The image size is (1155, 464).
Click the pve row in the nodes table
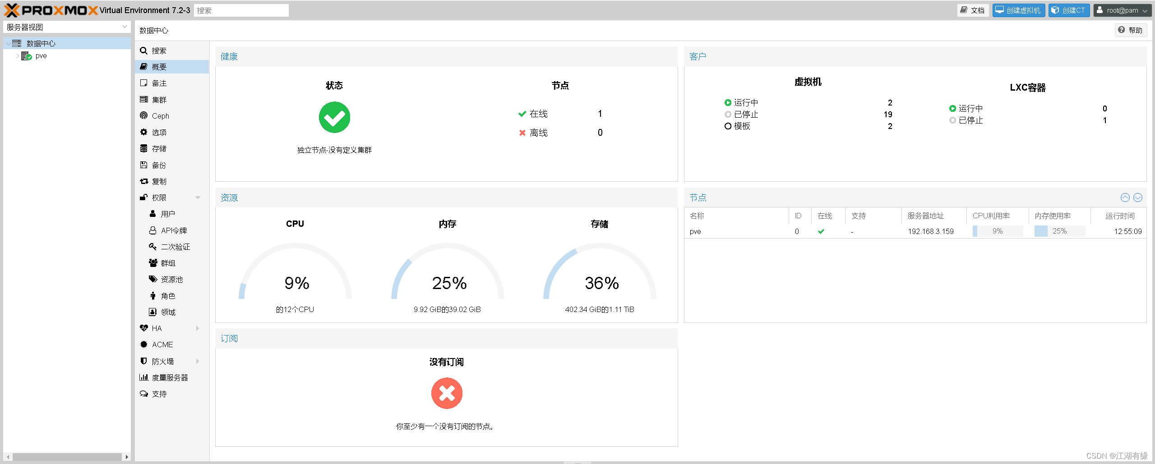(915, 231)
